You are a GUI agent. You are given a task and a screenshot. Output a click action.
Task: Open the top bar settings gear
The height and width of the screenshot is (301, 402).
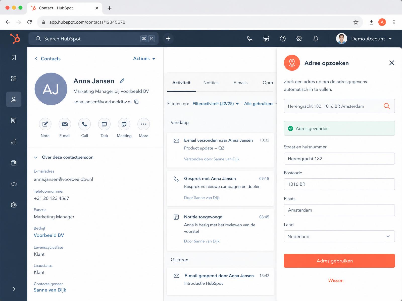pos(299,39)
